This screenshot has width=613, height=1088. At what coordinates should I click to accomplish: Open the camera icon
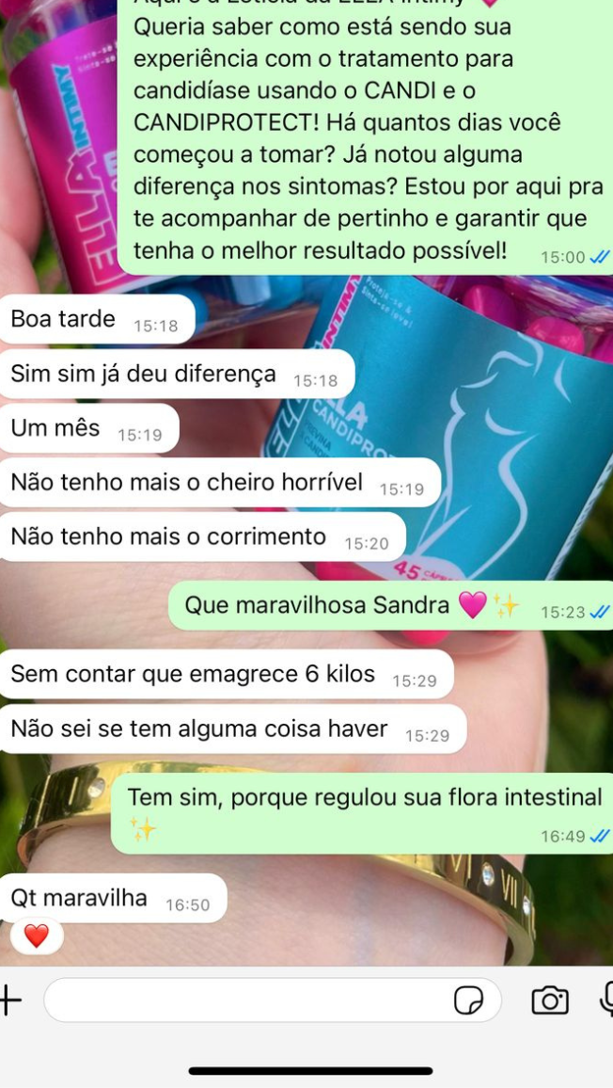550,1000
